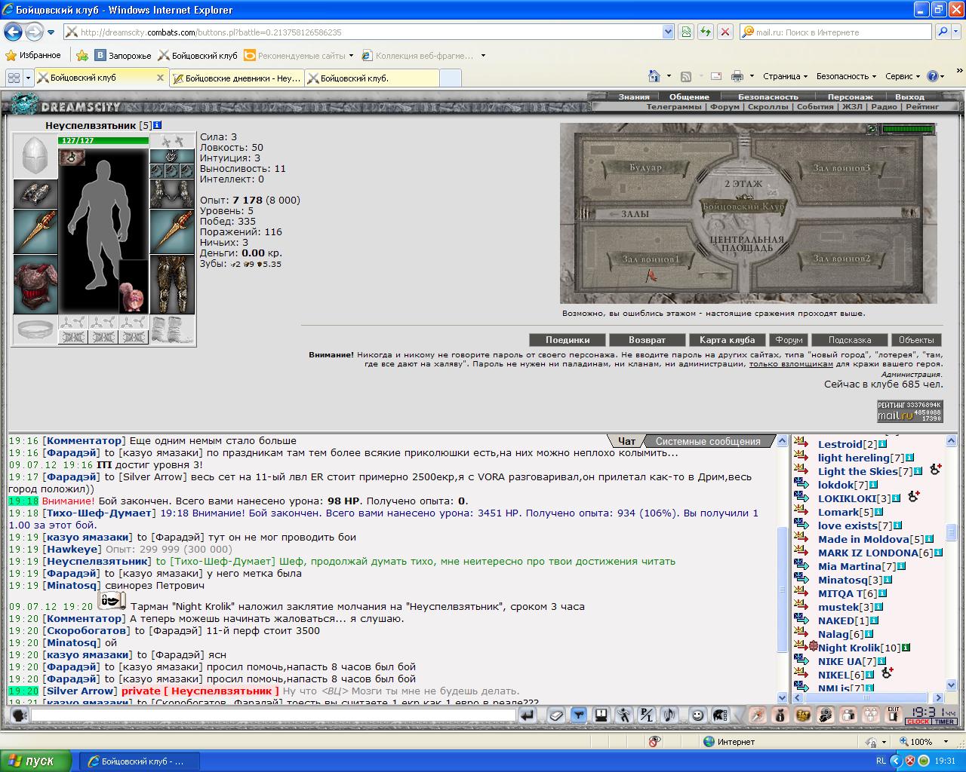Switch to Бойцовские дневники browser tab
Screen dimensions: 966x772
click(236, 78)
